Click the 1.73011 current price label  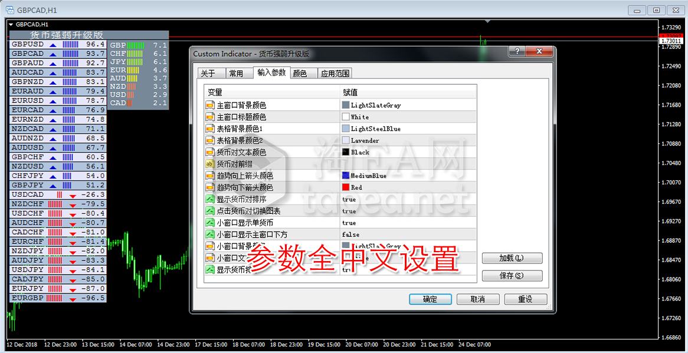(670, 41)
